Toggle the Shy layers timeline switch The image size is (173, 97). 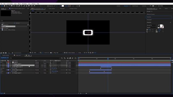68,58
